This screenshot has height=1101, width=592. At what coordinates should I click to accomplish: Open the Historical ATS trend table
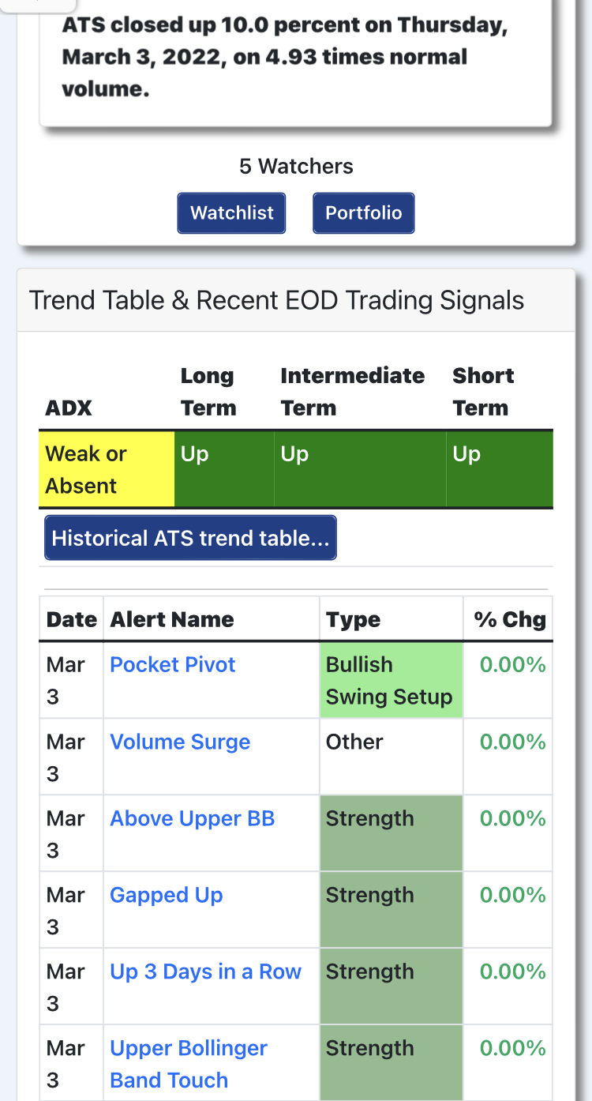pos(190,538)
